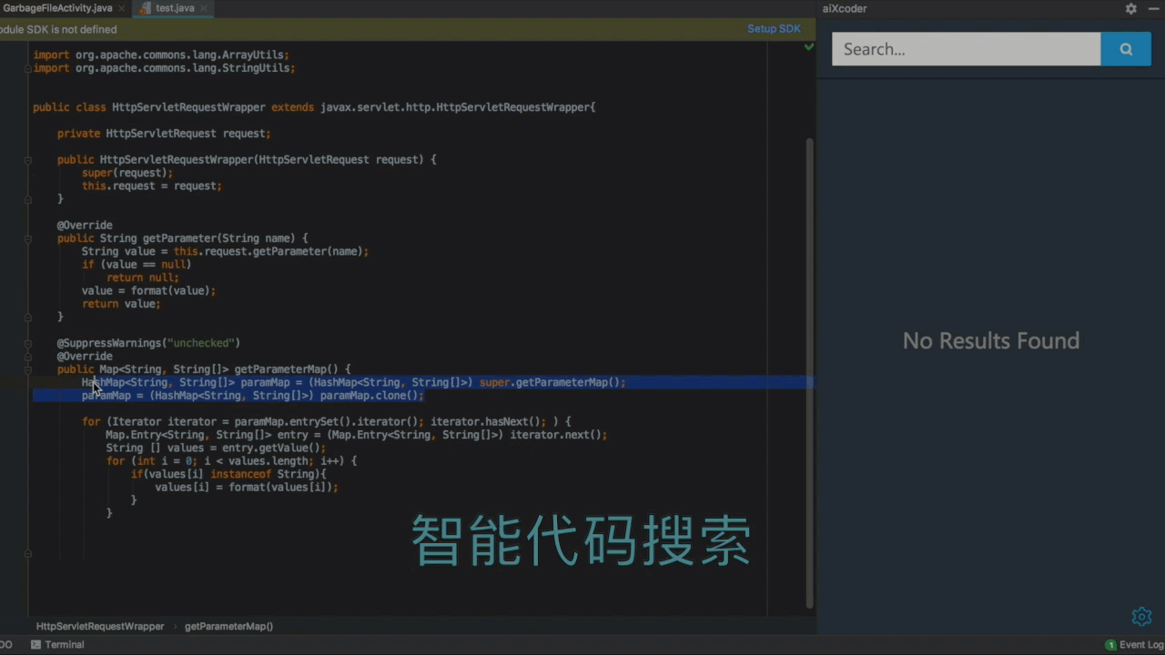Click the editor vertical scrollbar
Screen dimensions: 1165x655
point(810,373)
